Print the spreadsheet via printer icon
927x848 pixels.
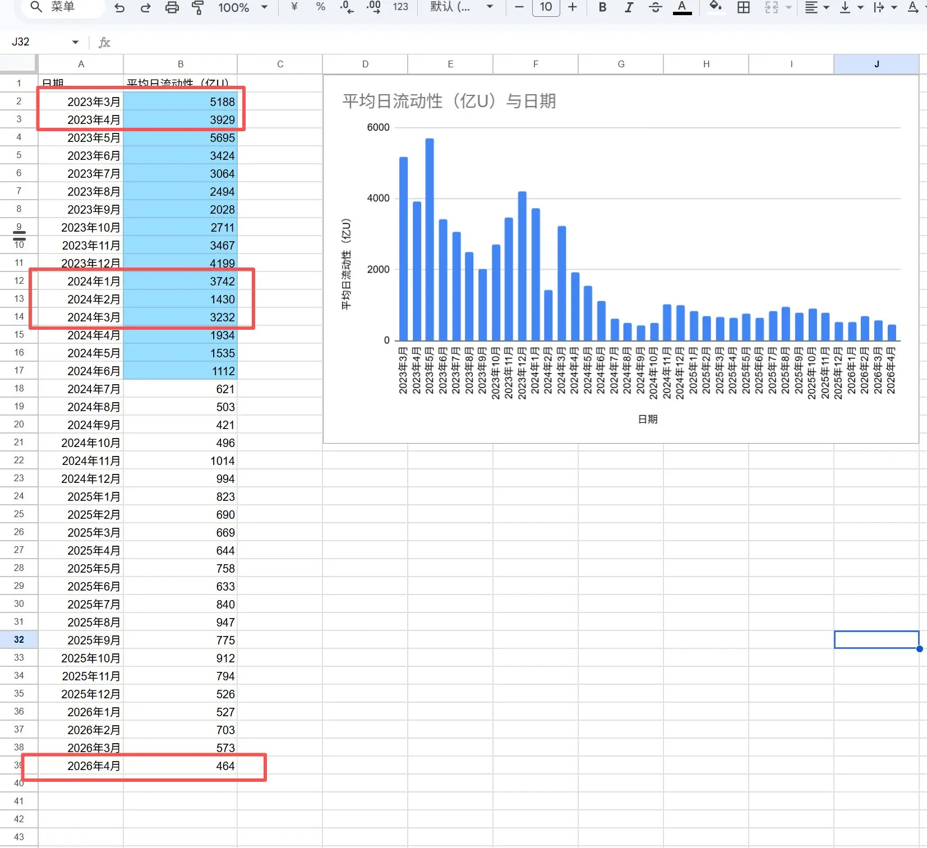(172, 7)
